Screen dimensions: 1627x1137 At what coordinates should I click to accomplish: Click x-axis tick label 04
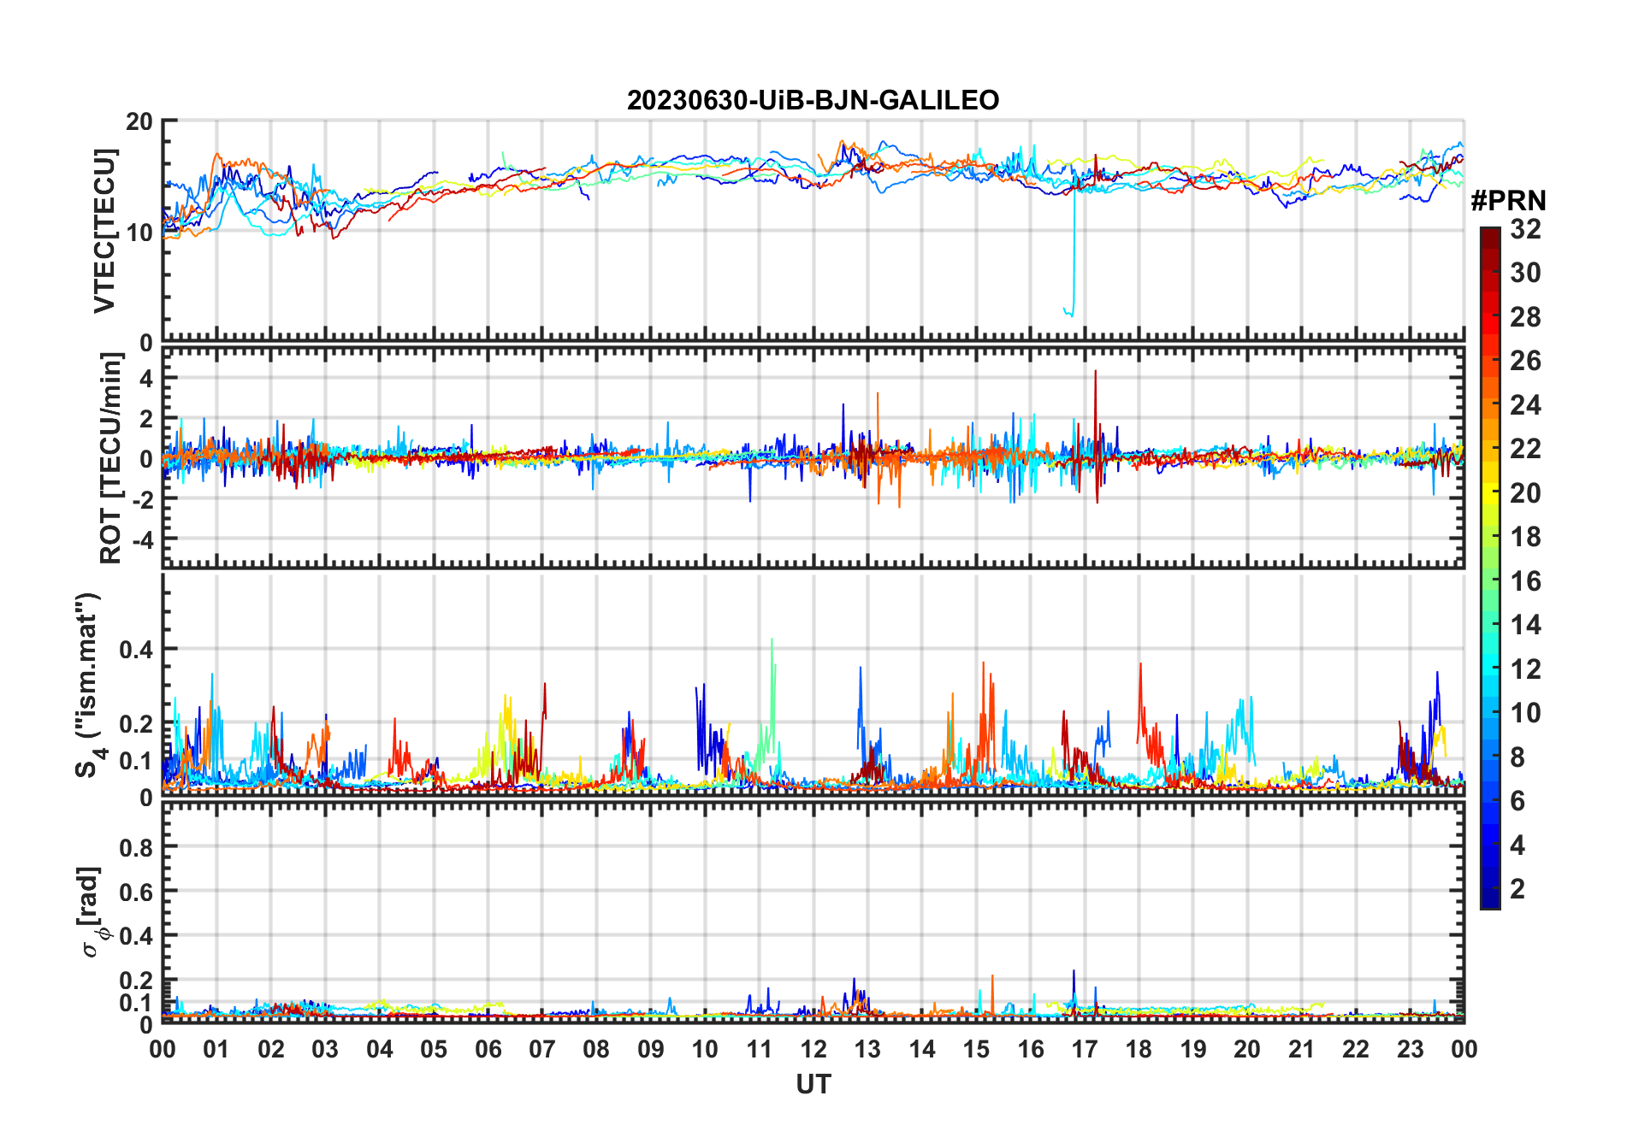pos(380,1049)
